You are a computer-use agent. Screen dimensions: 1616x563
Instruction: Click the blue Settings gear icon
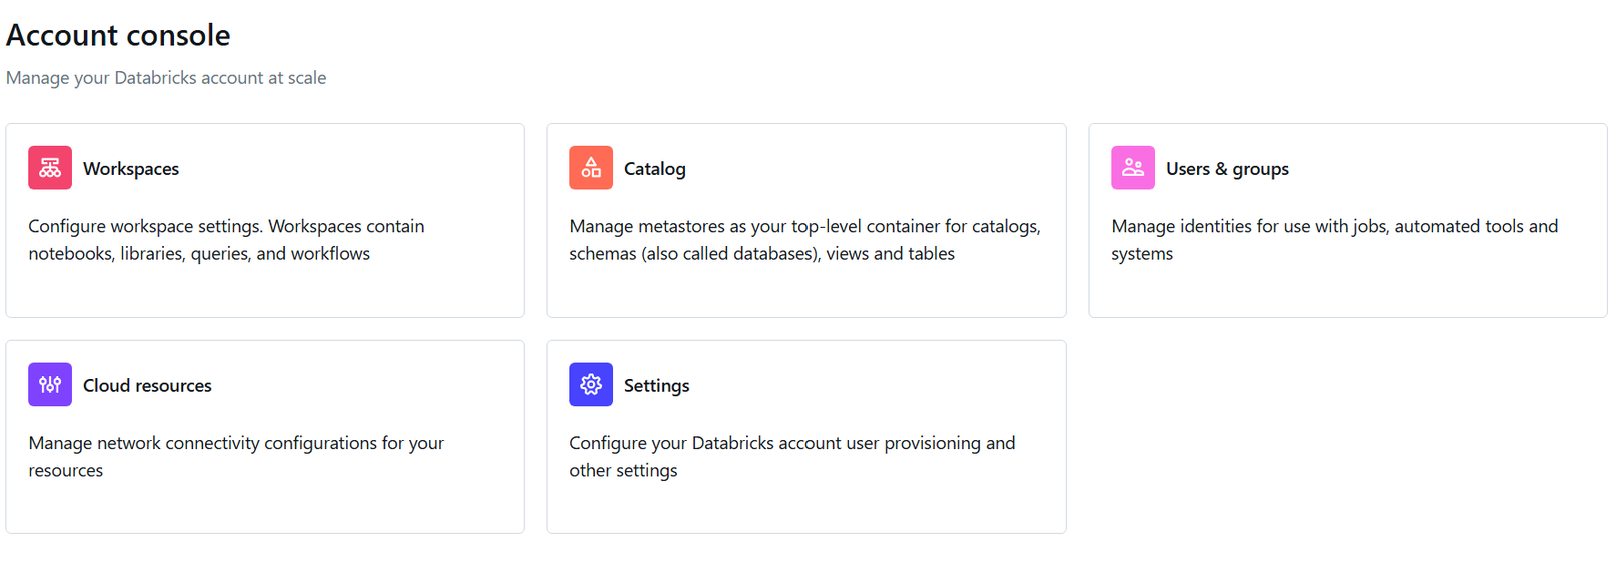[591, 384]
